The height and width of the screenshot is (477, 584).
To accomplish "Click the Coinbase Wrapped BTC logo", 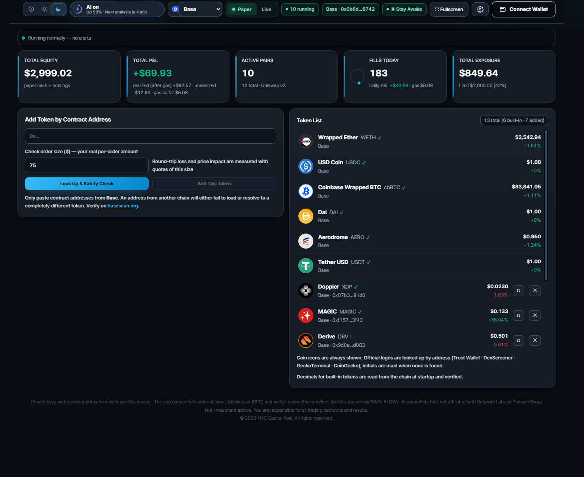I will point(306,191).
